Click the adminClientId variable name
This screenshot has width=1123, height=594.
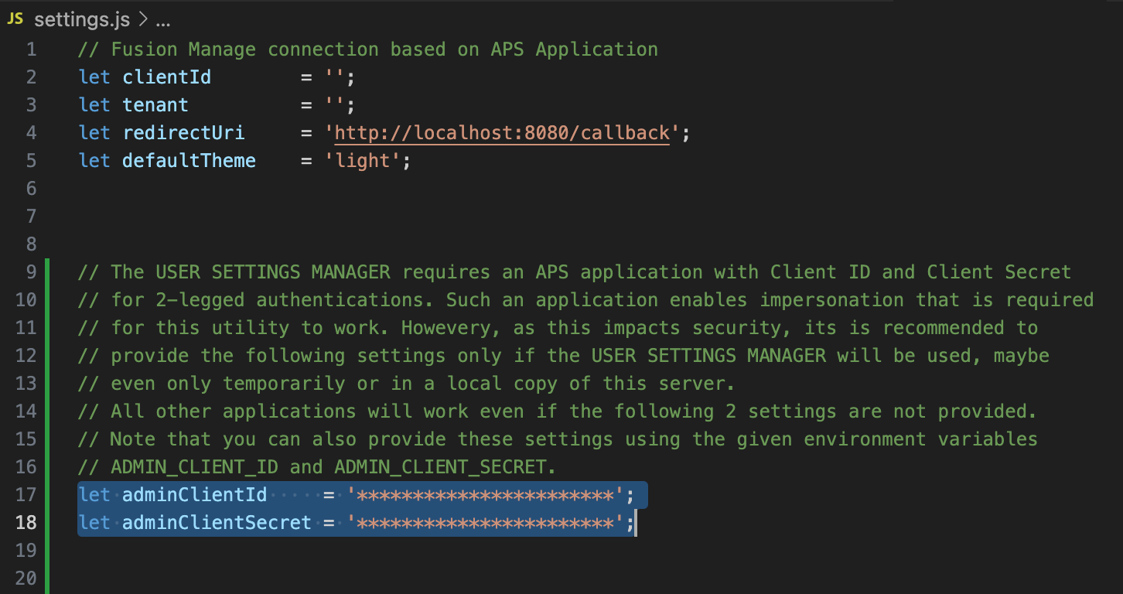pyautogui.click(x=194, y=495)
